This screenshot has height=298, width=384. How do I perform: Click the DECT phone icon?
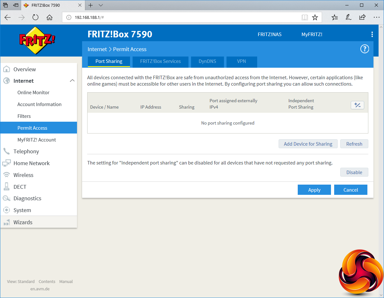[6, 187]
